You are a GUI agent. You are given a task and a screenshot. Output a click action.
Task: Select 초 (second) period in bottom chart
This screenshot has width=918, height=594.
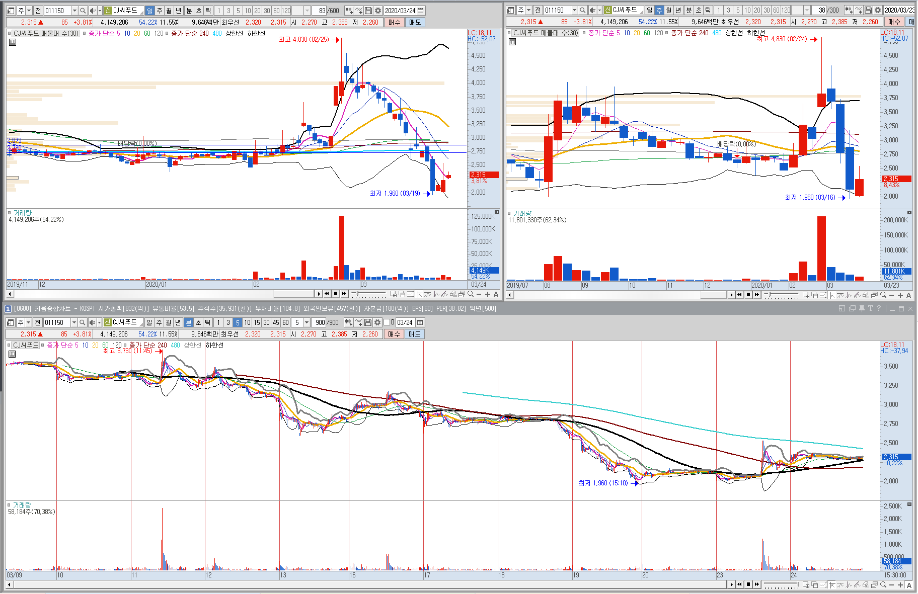pyautogui.click(x=198, y=322)
